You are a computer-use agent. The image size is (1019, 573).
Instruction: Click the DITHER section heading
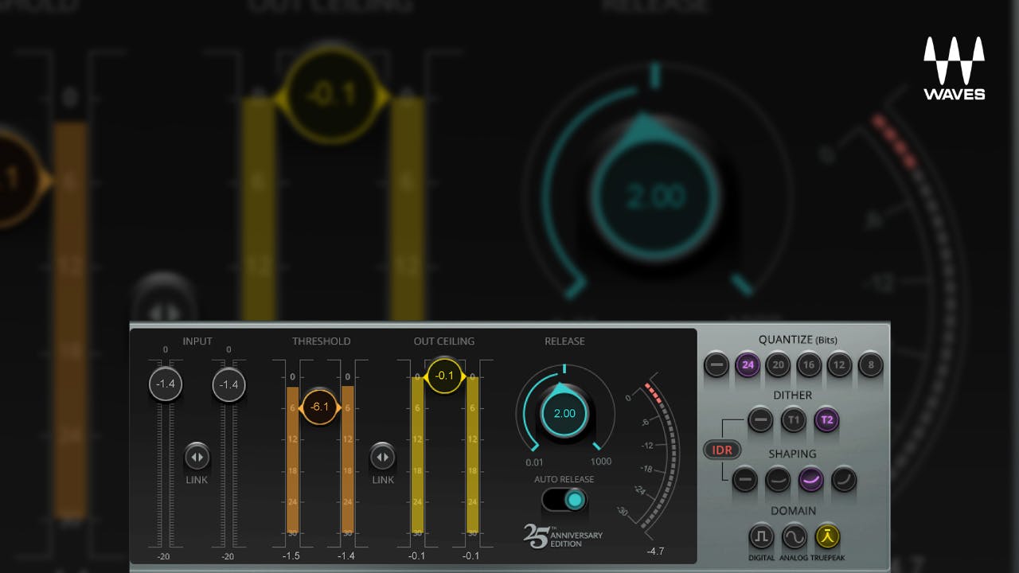click(x=793, y=395)
